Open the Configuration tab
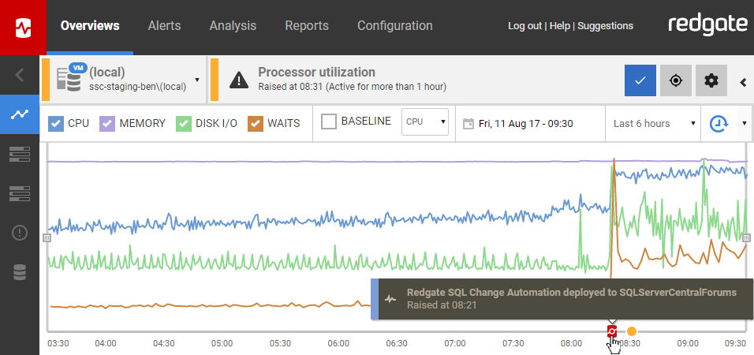 click(x=395, y=25)
